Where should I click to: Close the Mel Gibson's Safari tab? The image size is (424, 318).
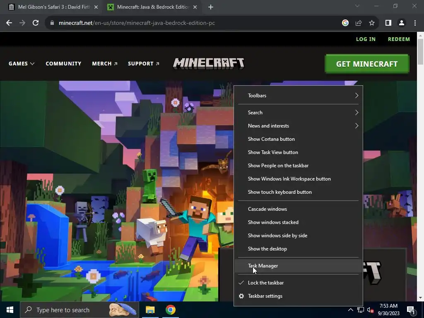[x=96, y=7]
